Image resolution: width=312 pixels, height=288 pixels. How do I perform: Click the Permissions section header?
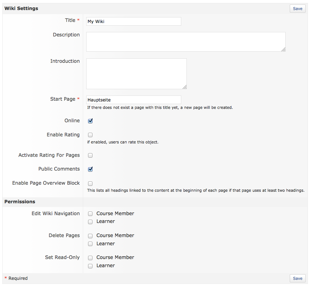[x=20, y=202]
